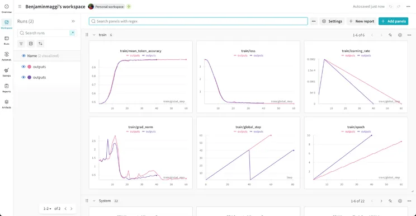Select the train/learning_rate chart panel
This screenshot has width=416, height=216.
(356, 77)
